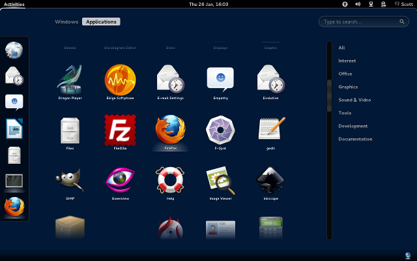
Task: Open gedit text editor
Action: 270,132
